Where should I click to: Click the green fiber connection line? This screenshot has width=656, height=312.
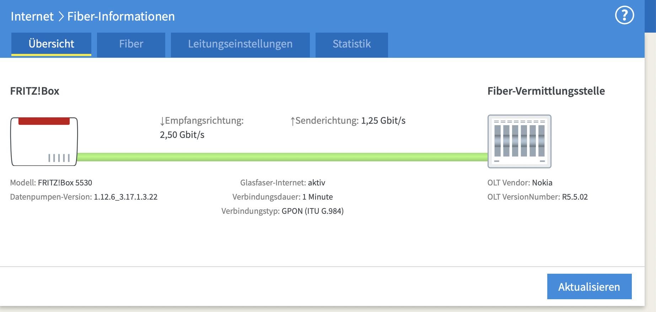click(282, 157)
